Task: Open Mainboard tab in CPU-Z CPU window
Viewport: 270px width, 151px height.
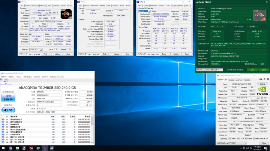Action: click(x=35, y=6)
